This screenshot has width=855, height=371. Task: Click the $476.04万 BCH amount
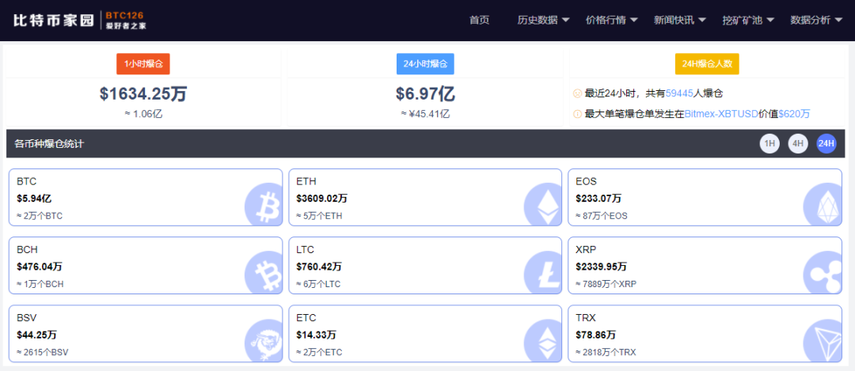click(x=40, y=267)
